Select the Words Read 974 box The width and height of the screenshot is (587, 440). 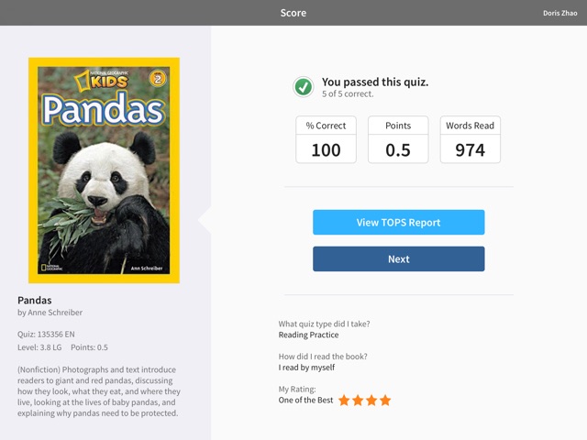click(471, 139)
